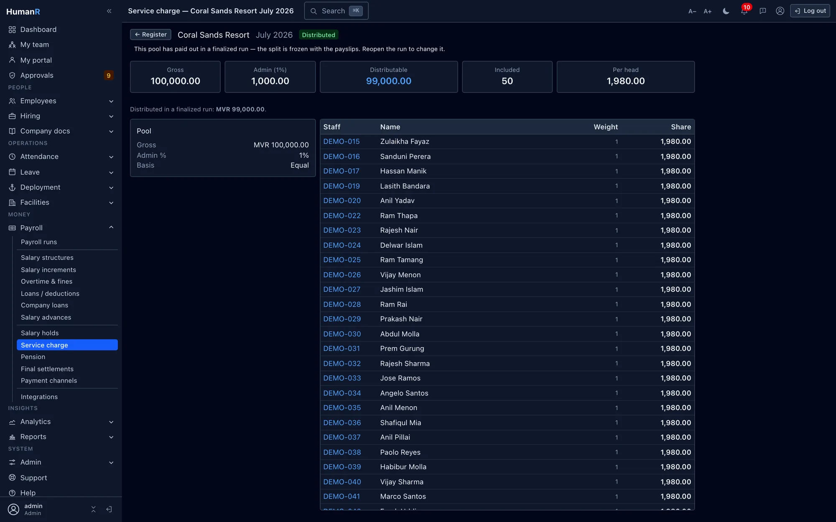Click the Deployment anchor icon
The height and width of the screenshot is (522, 836).
pos(12,188)
